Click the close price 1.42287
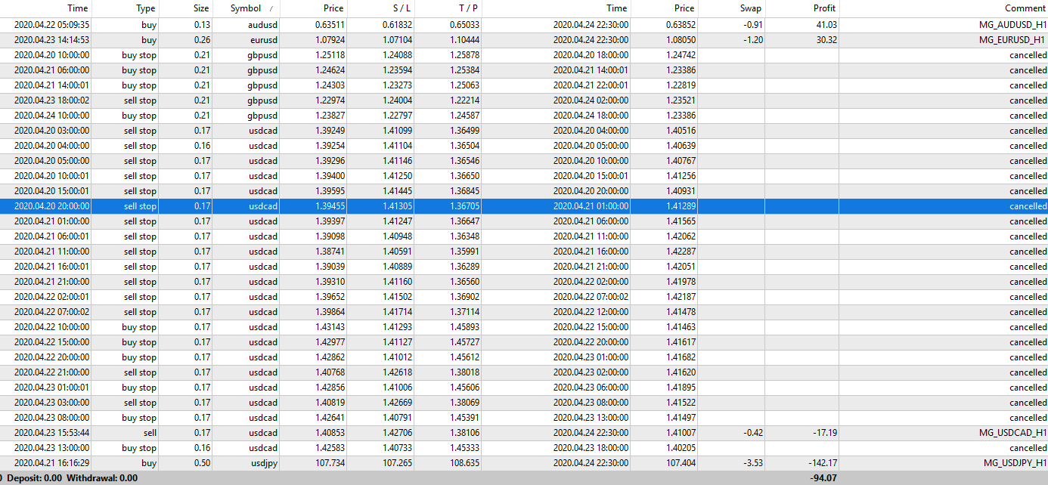The image size is (1048, 485). coord(681,252)
